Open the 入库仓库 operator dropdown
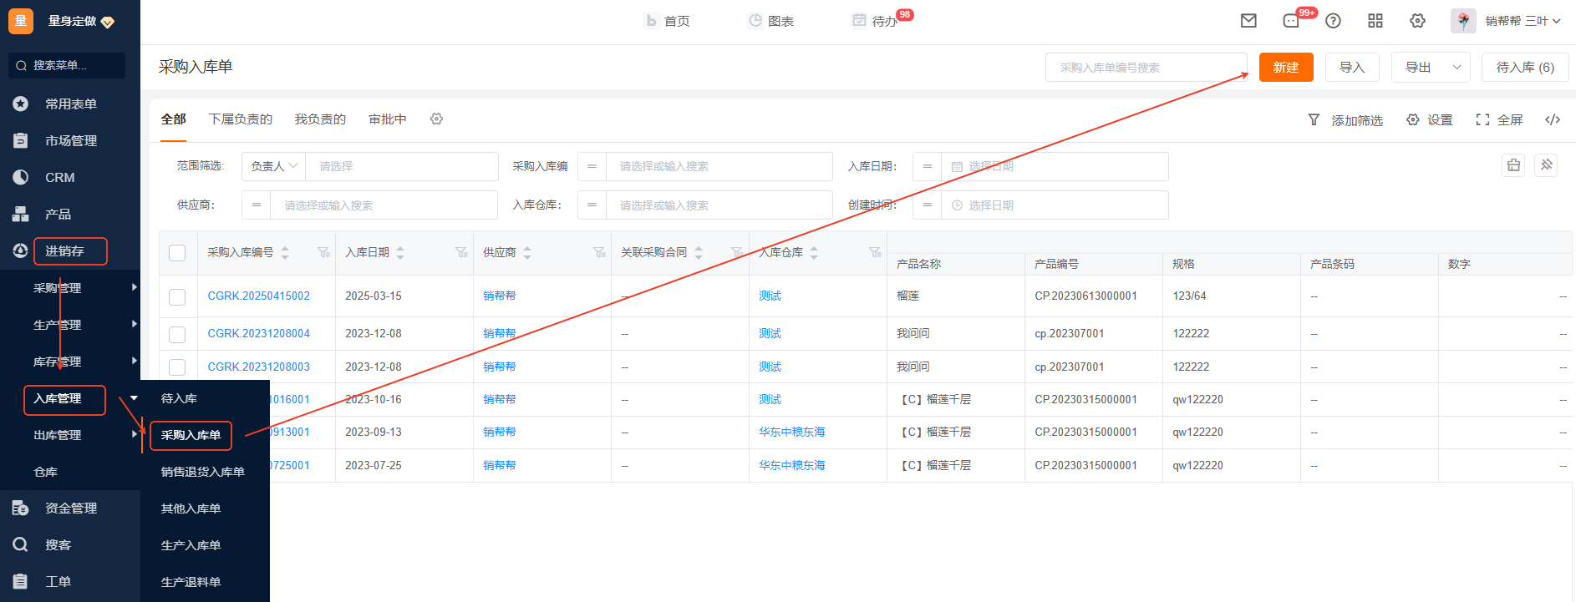 click(x=592, y=205)
